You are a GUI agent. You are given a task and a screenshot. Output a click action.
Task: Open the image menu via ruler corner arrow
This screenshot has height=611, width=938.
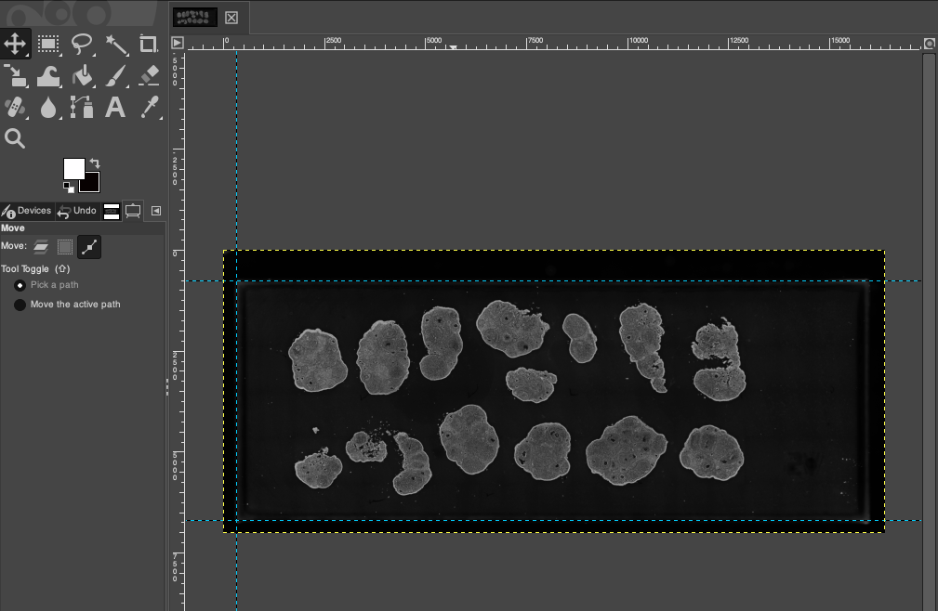tap(176, 42)
